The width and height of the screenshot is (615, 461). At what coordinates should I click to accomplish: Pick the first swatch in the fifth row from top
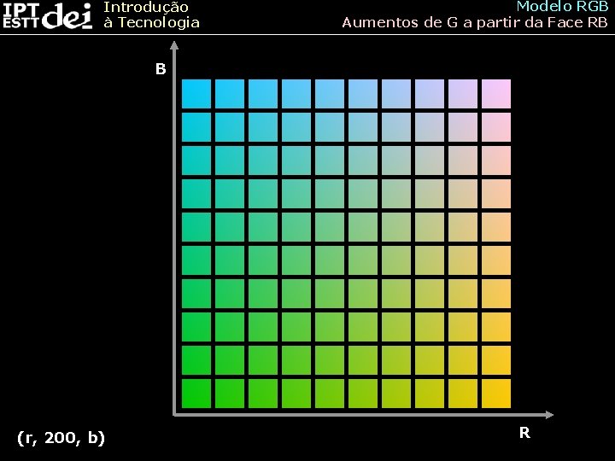coord(196,227)
